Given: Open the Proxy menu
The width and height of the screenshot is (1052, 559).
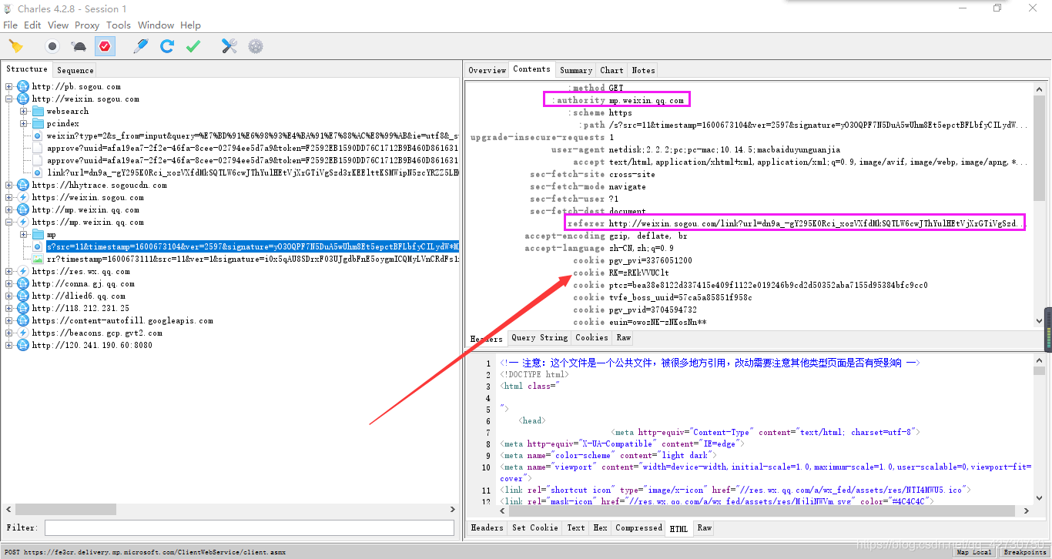Looking at the screenshot, I should (87, 25).
